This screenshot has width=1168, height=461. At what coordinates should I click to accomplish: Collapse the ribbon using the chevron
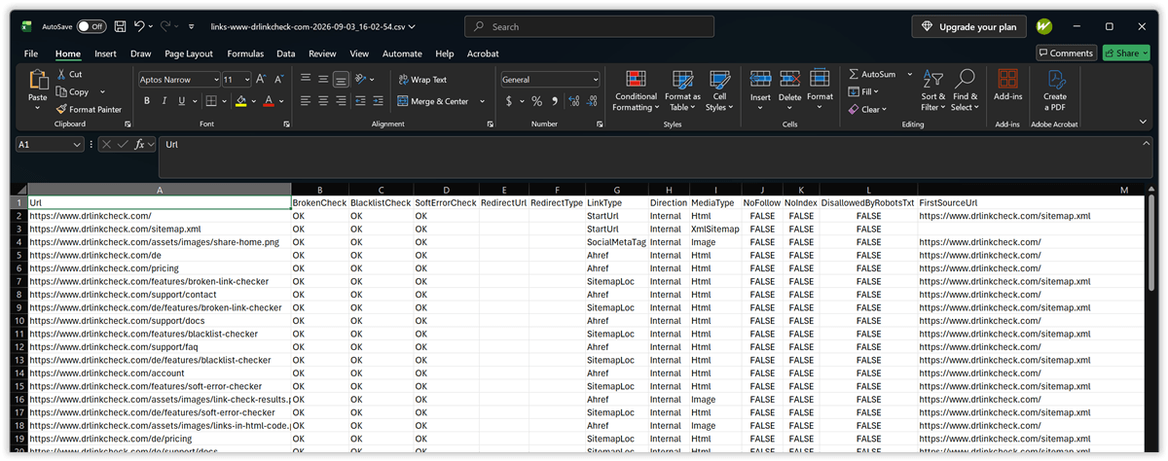point(1143,122)
